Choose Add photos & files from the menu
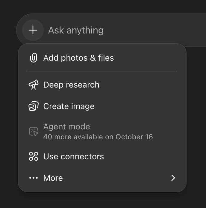Viewport: 206px width, 208px height. (x=78, y=58)
